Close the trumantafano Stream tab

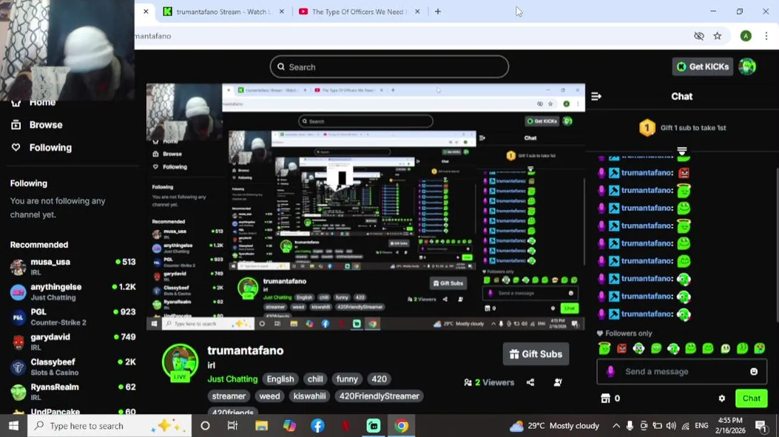pyautogui.click(x=282, y=12)
